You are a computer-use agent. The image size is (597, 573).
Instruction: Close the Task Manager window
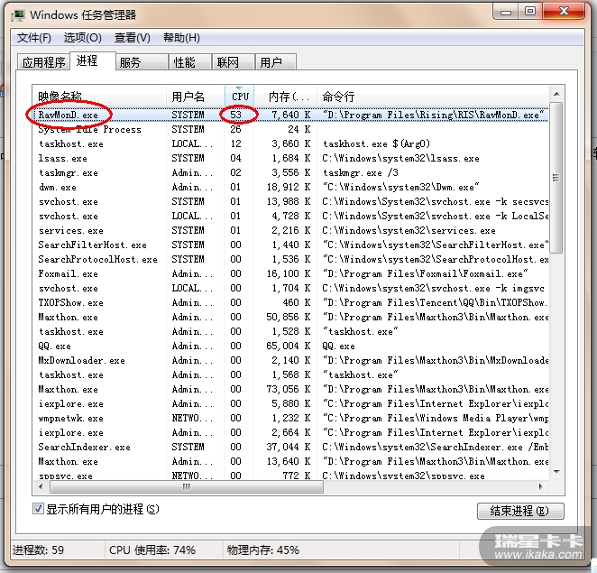[x=564, y=12]
